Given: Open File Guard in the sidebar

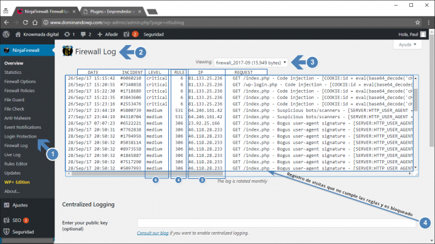Looking at the screenshot, I should point(14,99).
